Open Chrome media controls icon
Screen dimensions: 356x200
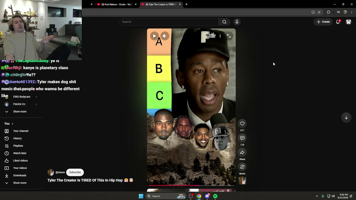pyautogui.click(x=338, y=12)
